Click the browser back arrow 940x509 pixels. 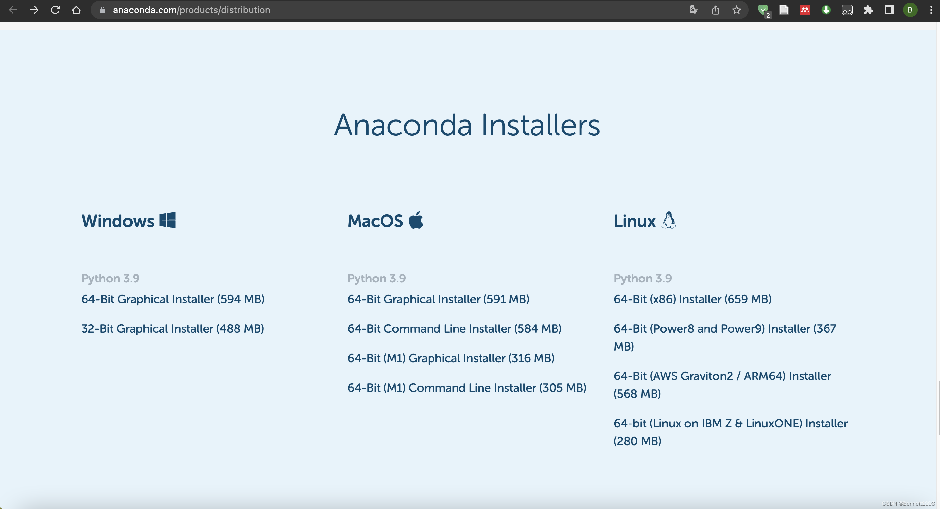tap(13, 10)
